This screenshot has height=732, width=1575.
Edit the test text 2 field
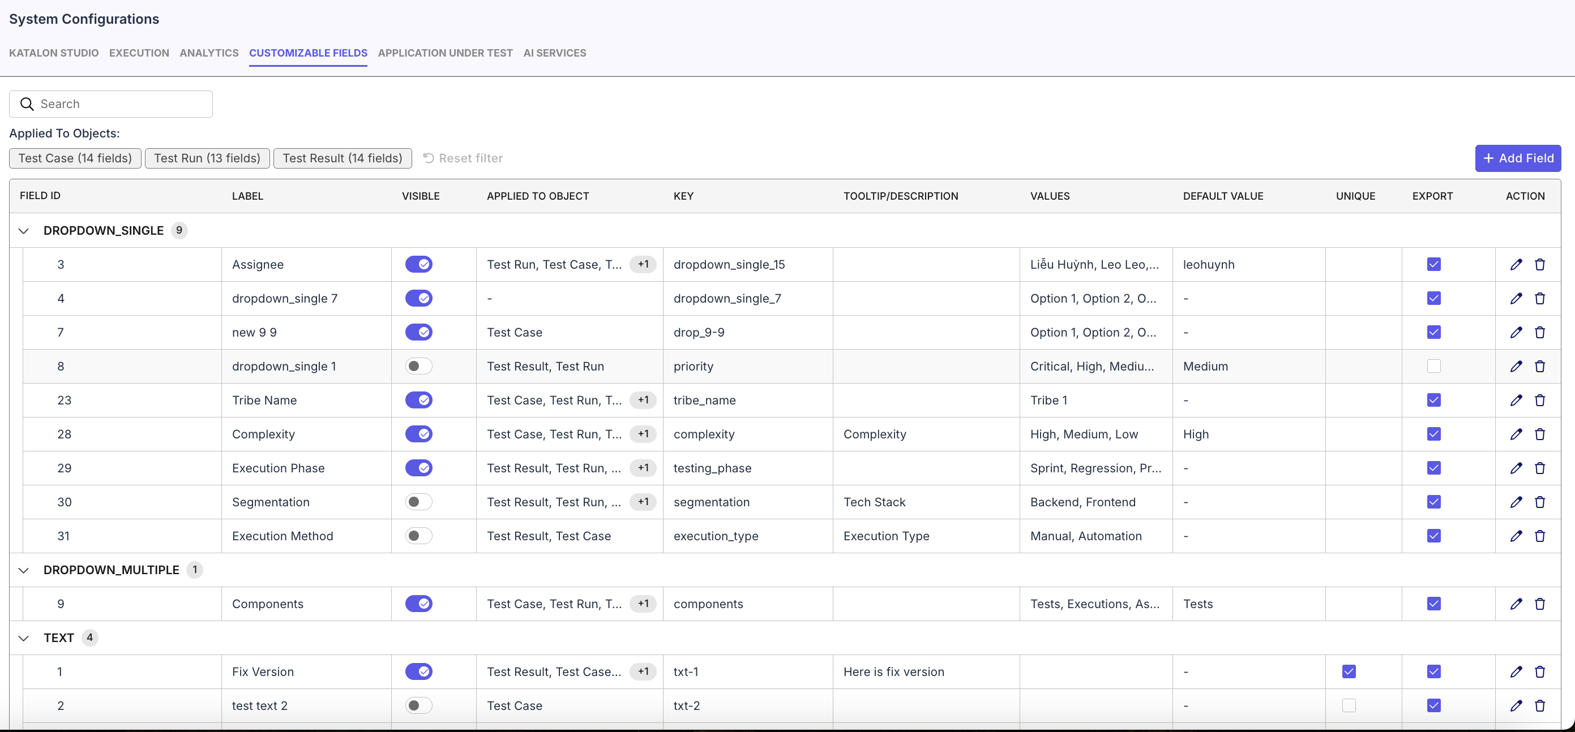click(1516, 705)
